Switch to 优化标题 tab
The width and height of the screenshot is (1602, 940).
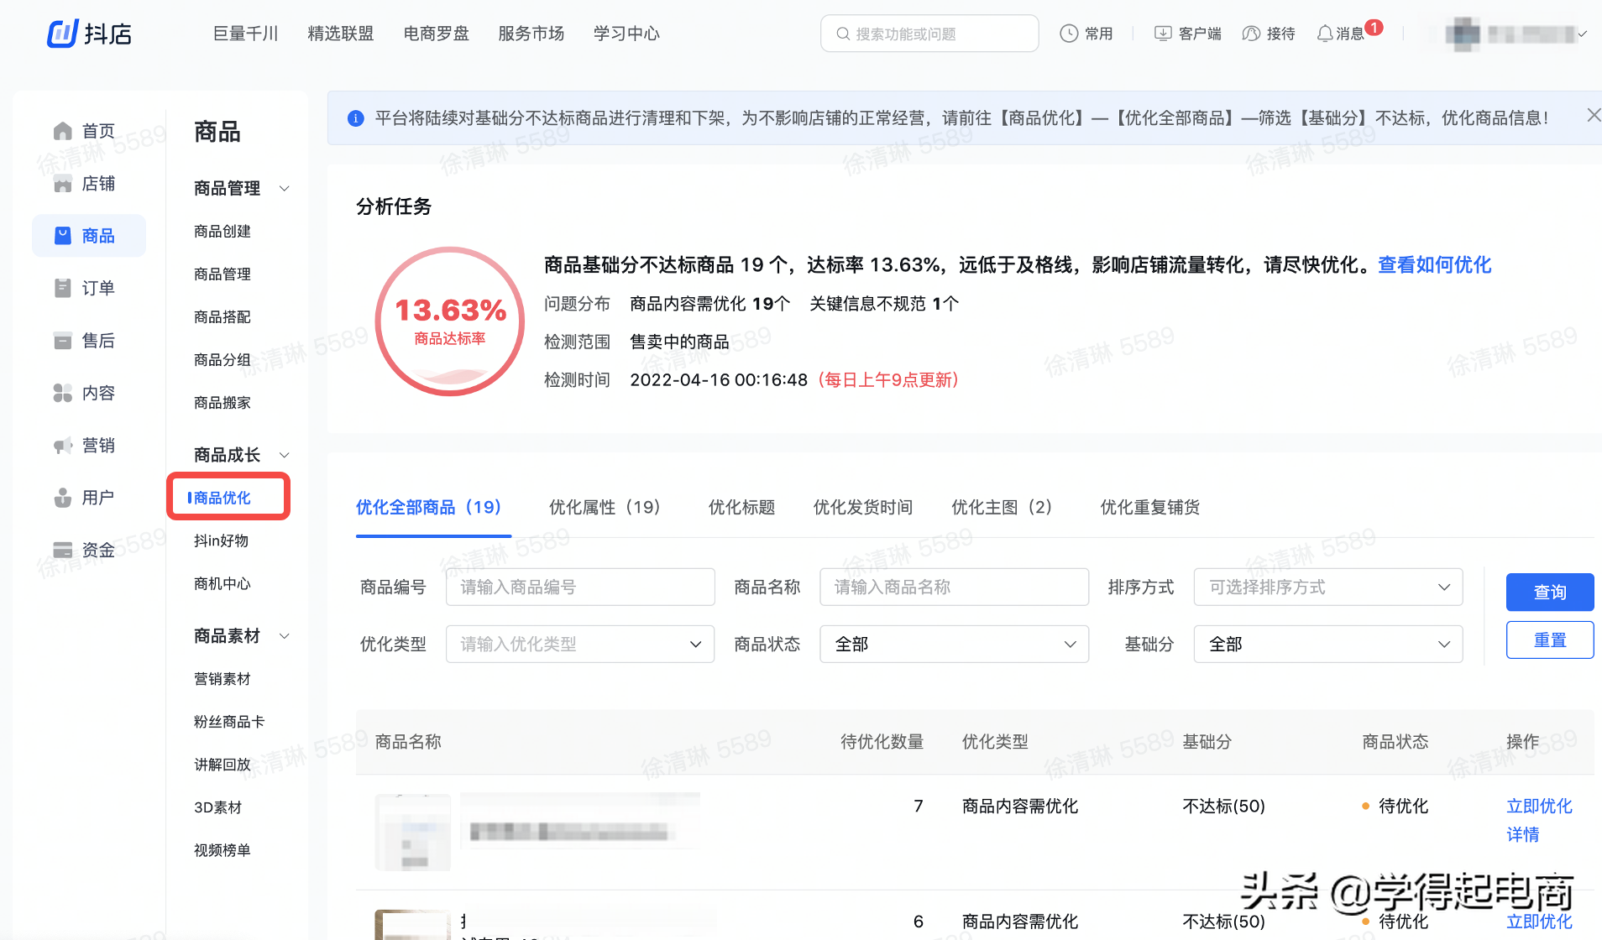coord(741,507)
